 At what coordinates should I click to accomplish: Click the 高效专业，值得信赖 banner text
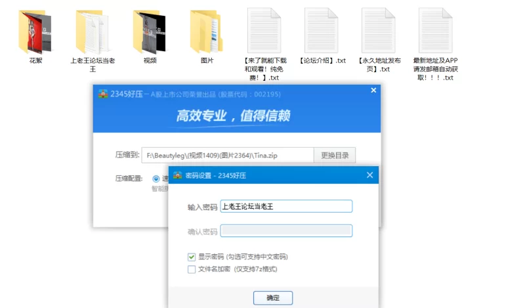tap(233, 116)
